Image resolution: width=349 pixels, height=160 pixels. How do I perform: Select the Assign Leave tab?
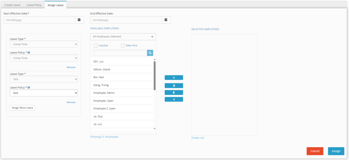(56, 5)
